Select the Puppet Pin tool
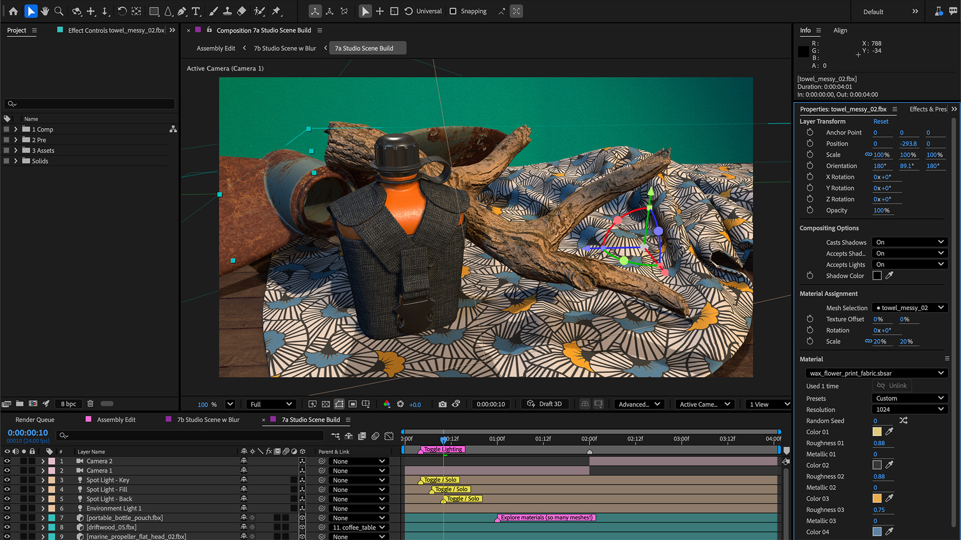This screenshot has height=540, width=961. click(277, 11)
